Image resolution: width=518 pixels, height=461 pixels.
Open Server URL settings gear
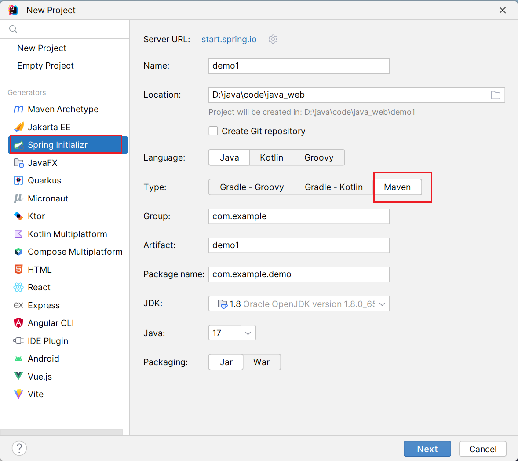click(x=273, y=39)
